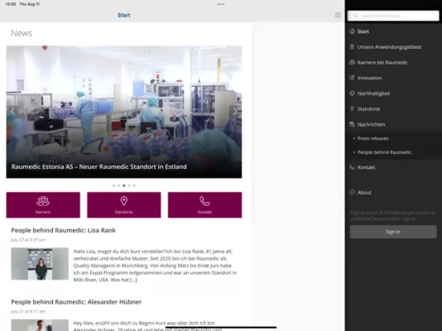Focus the Search Homebase field

click(393, 16)
